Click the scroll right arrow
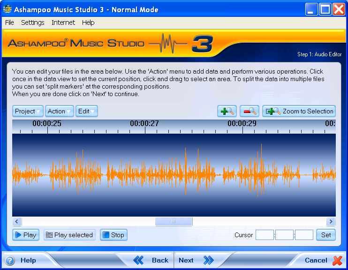This screenshot has width=348, height=270. point(331,222)
